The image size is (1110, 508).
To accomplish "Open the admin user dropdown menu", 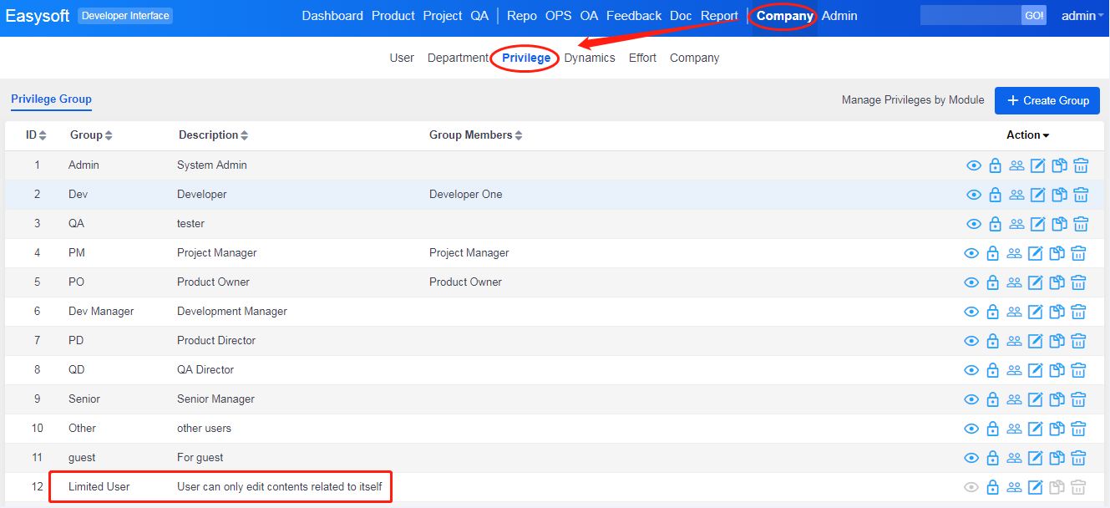I will coord(1082,16).
